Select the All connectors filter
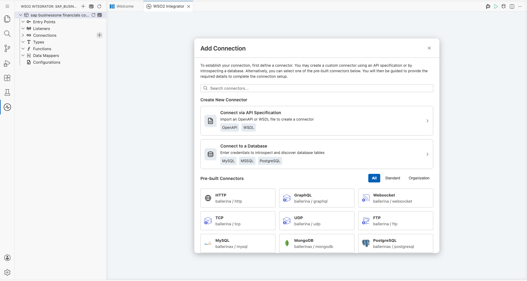This screenshot has width=527, height=281. click(374, 178)
